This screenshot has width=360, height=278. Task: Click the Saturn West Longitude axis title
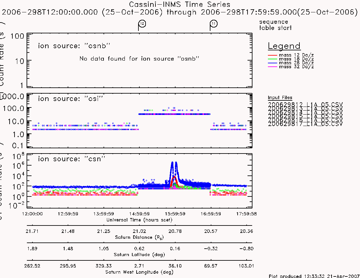[139, 272]
